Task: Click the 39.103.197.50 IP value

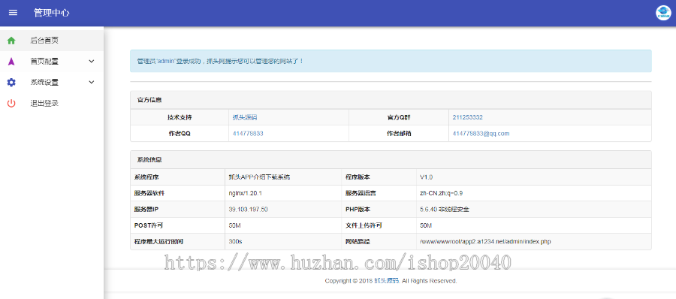Action: click(x=249, y=210)
